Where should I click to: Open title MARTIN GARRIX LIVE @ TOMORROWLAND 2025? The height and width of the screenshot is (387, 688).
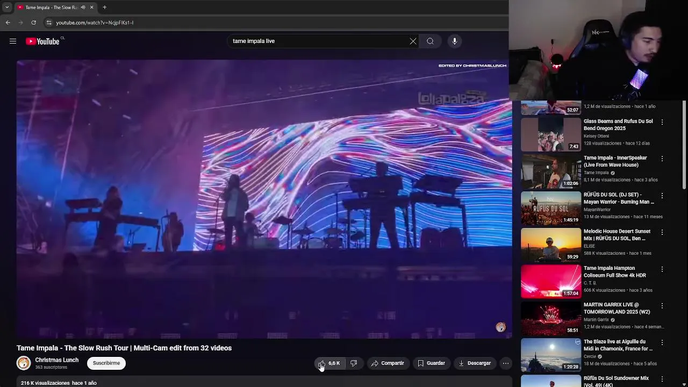coord(617,308)
